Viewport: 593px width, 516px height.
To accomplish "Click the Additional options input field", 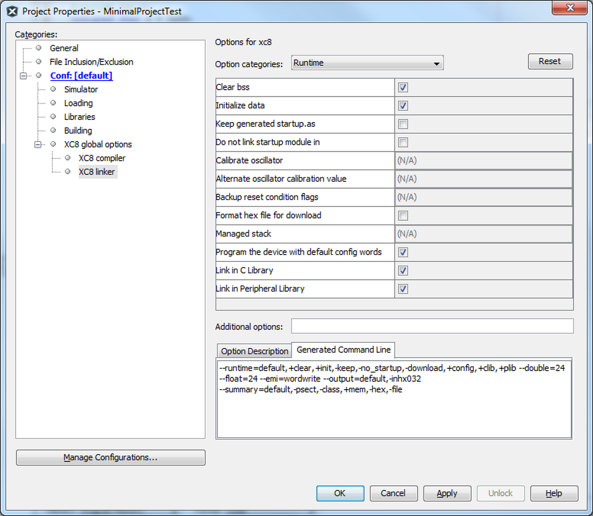I will pyautogui.click(x=432, y=326).
